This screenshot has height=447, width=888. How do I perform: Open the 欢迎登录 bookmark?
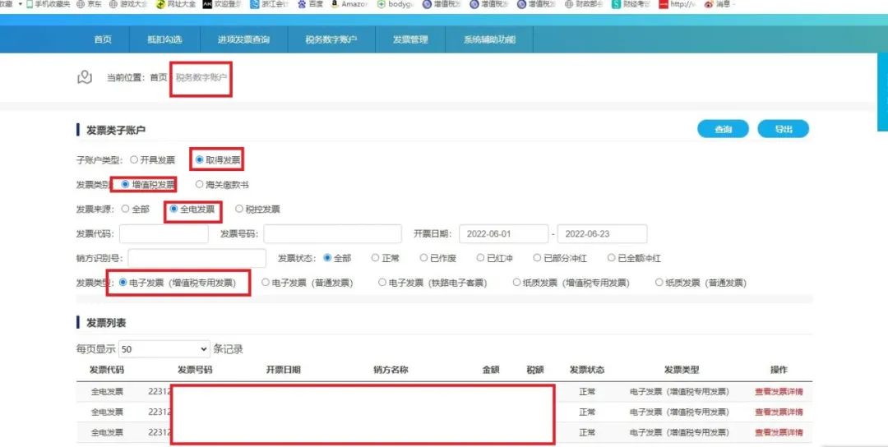pos(222,4)
